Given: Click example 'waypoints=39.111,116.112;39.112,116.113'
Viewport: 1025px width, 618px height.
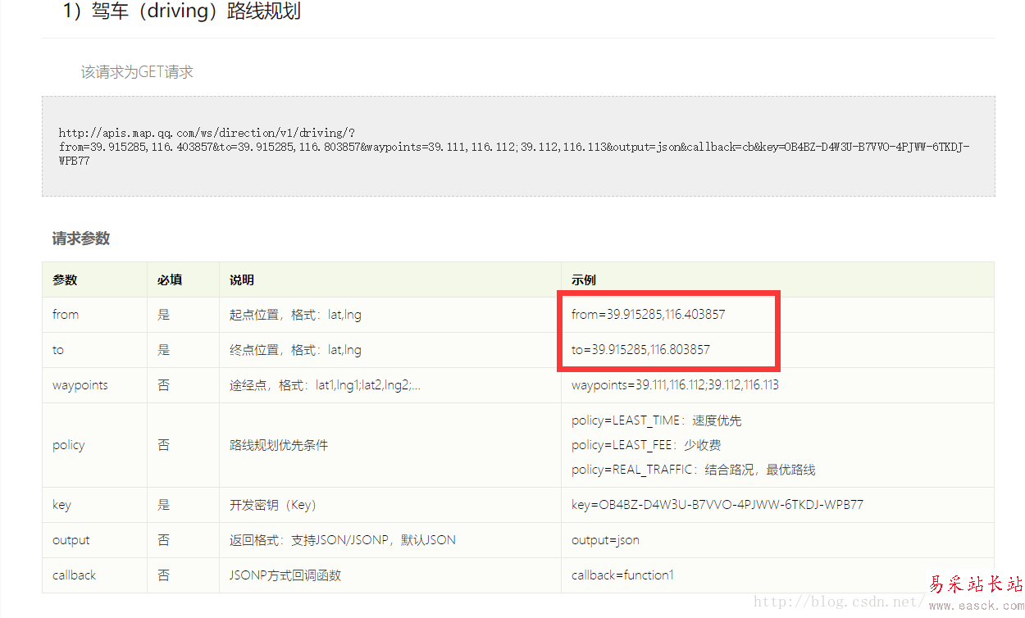Looking at the screenshot, I should (676, 385).
